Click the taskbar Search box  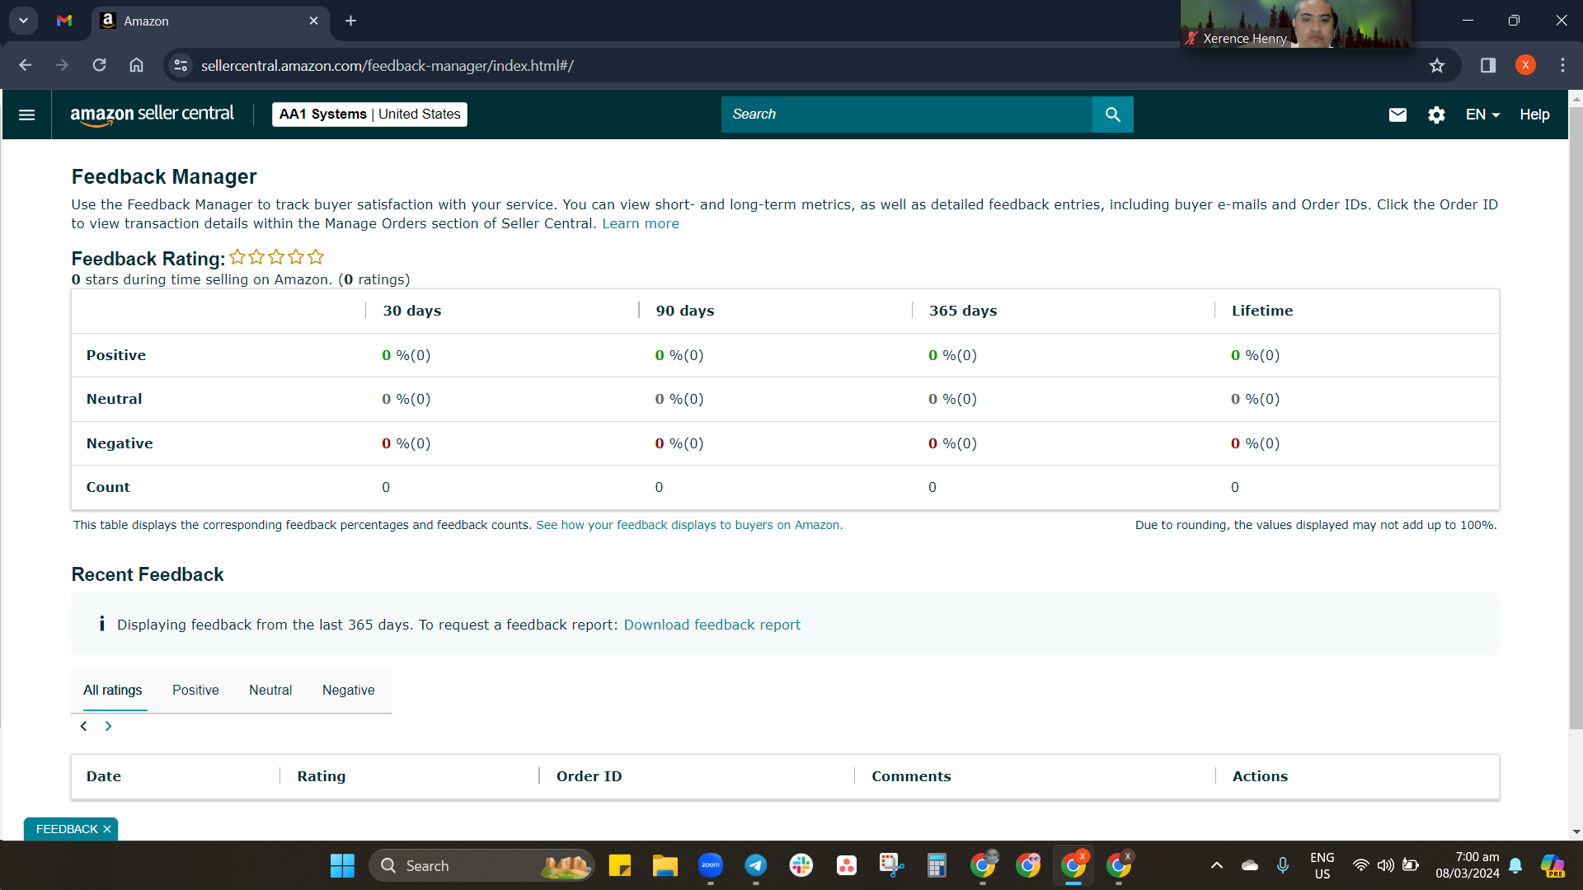(481, 866)
